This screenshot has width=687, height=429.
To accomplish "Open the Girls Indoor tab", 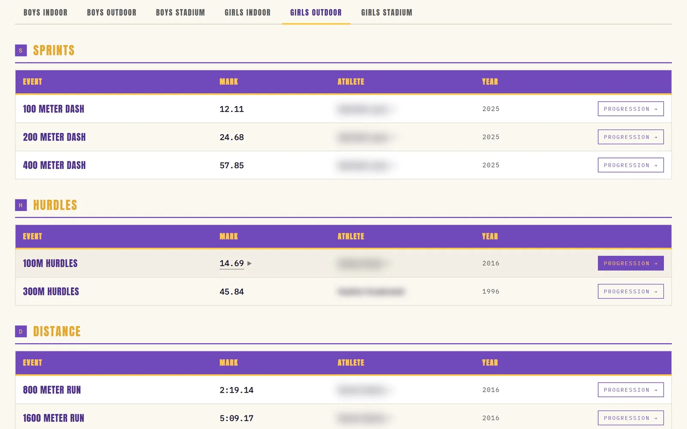I will 247,12.
